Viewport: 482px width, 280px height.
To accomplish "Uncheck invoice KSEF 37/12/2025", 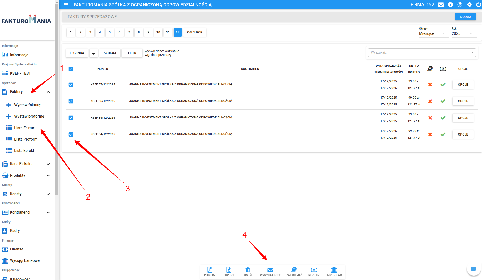I will pos(71,85).
